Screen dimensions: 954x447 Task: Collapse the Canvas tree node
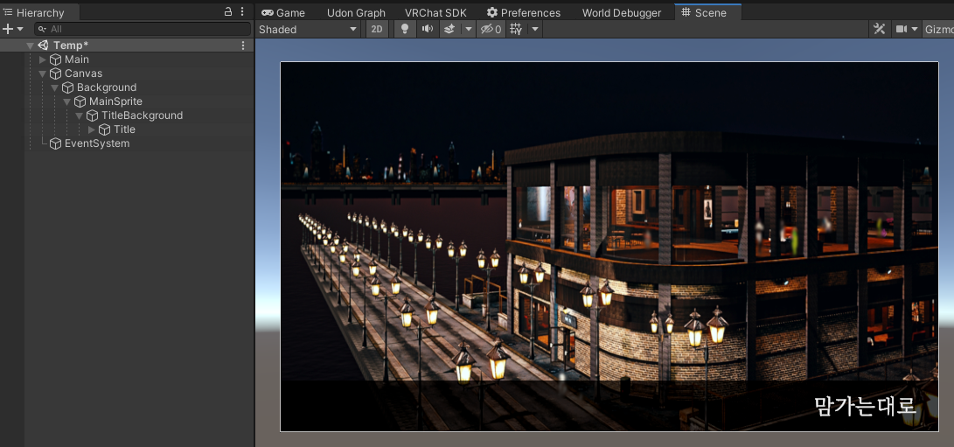[x=43, y=73]
